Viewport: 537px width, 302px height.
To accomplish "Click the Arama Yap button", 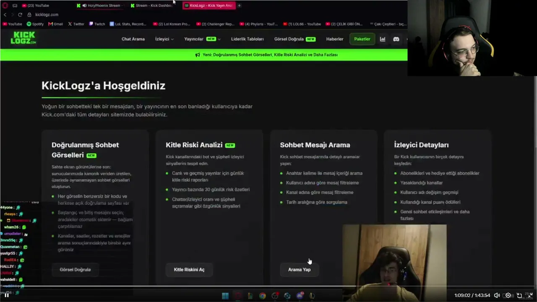I will (299, 270).
